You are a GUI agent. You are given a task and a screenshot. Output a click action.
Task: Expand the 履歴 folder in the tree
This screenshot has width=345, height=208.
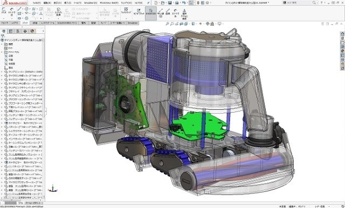pos(2,44)
